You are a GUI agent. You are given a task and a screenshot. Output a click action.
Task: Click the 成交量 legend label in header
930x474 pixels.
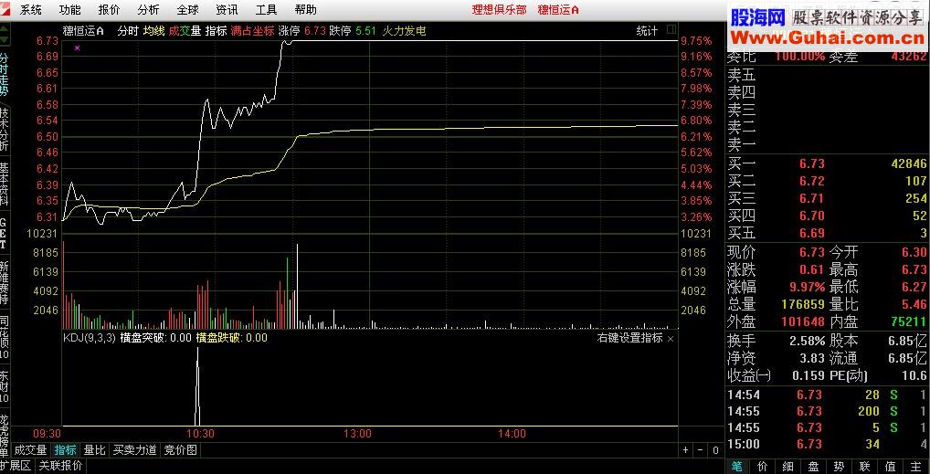(185, 31)
